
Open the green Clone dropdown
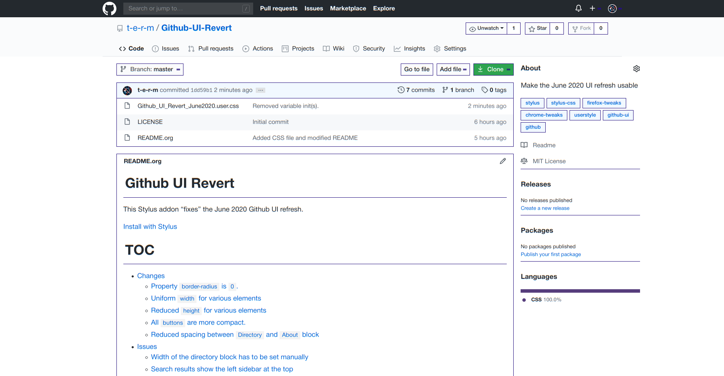[493, 70]
